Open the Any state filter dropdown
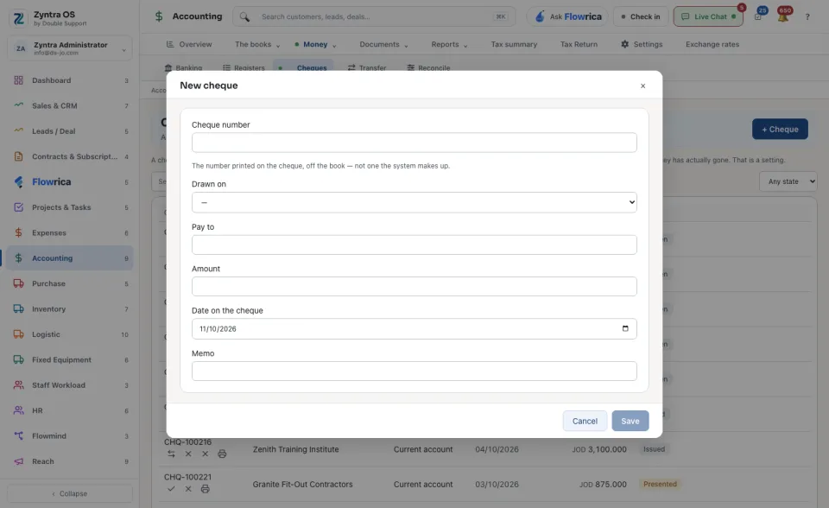The height and width of the screenshot is (508, 829). pyautogui.click(x=788, y=181)
